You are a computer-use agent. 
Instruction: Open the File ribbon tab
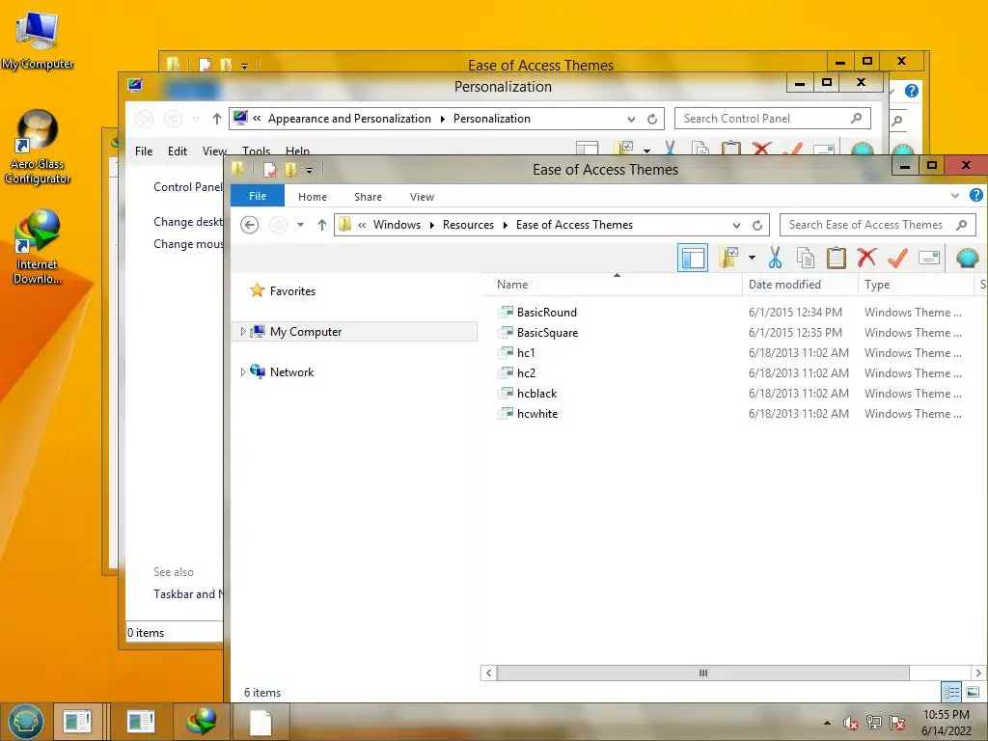point(257,196)
